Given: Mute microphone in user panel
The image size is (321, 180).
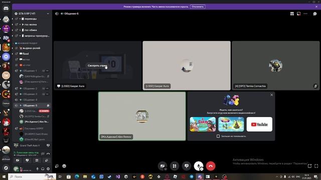Looking at the screenshot, I should click(x=37, y=169).
